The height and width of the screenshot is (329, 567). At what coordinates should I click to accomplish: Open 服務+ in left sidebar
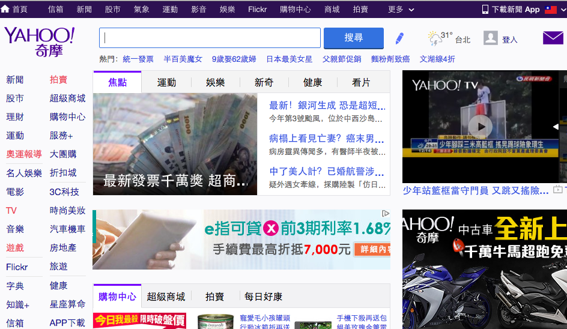61,136
